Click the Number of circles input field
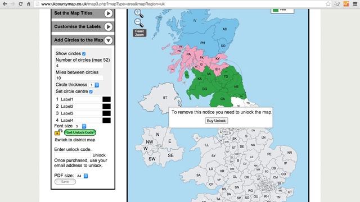Image resolution: width=360 pixels, height=202 pixels. [x=79, y=66]
